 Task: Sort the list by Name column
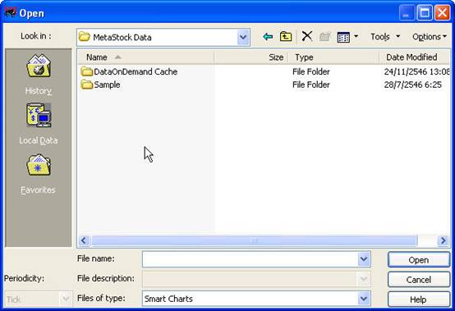click(146, 57)
